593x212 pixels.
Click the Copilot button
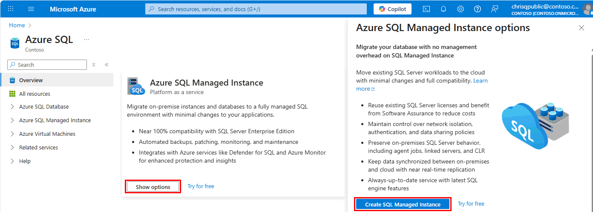pos(392,9)
